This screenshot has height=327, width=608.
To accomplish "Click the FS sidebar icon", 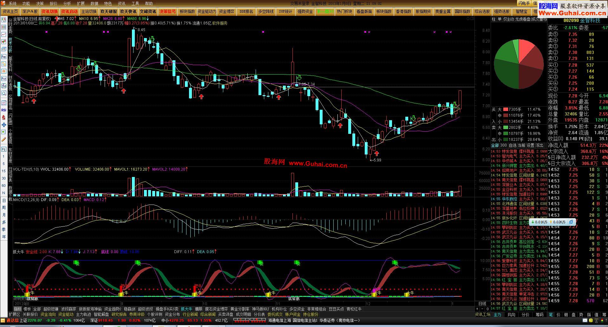I will click(x=4, y=149).
